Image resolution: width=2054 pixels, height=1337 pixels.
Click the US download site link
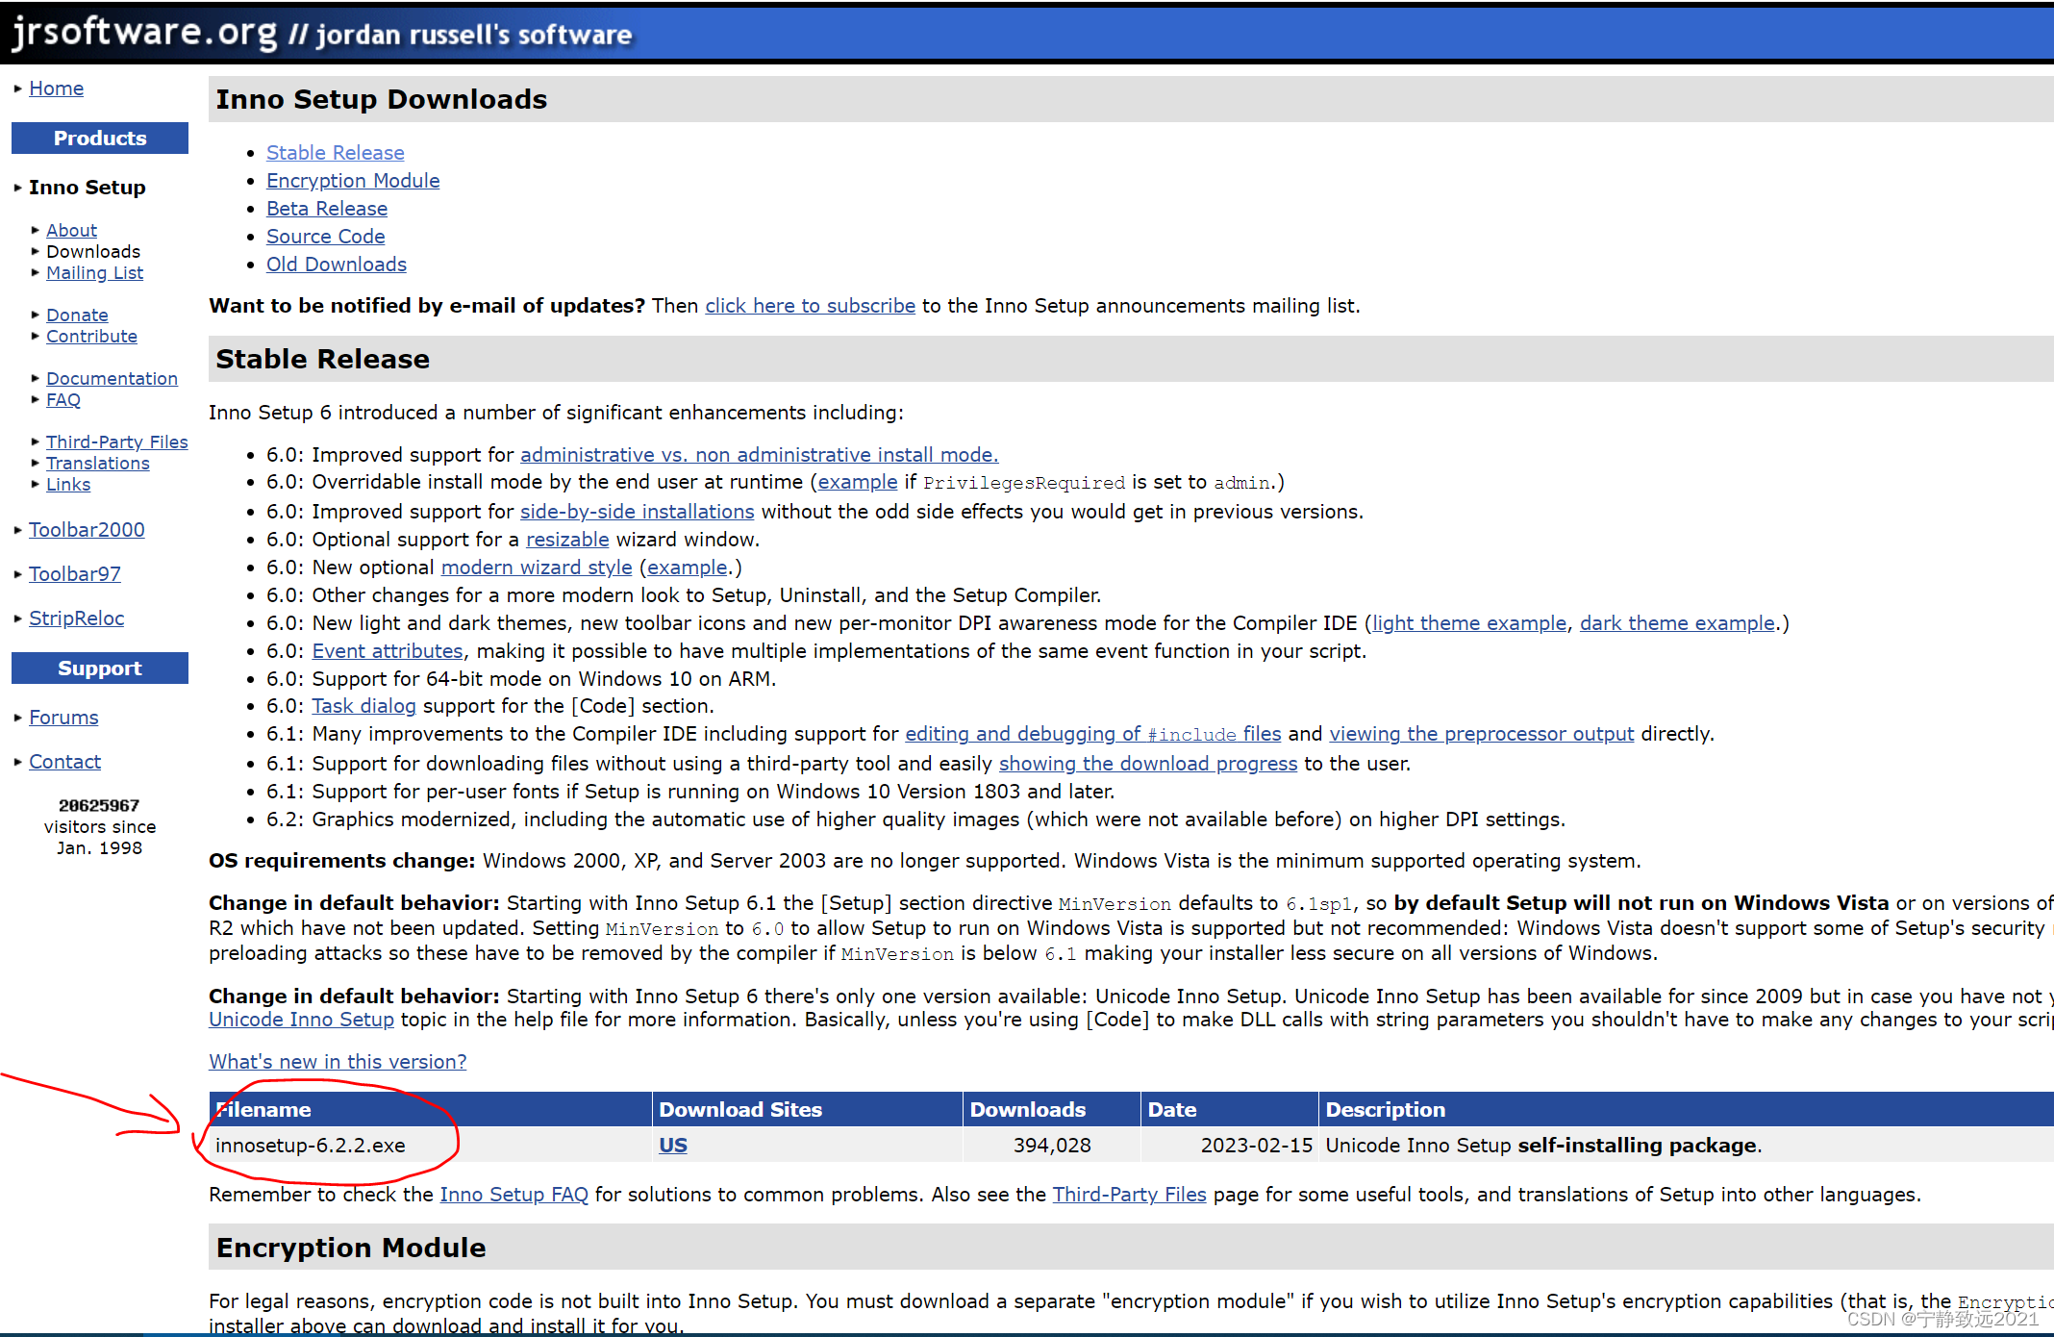coord(672,1146)
